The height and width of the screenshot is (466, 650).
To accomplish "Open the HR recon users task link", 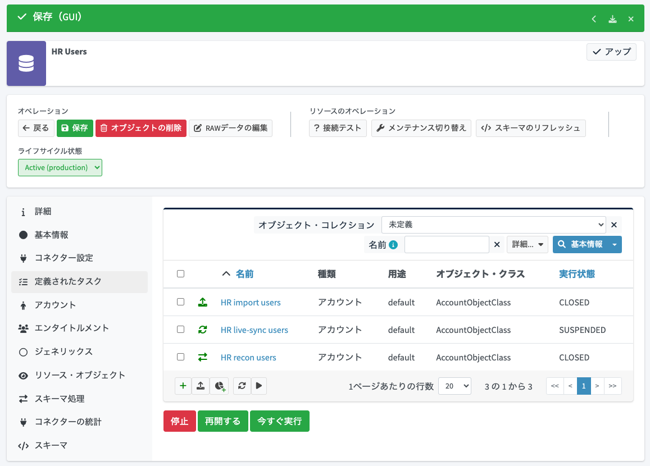I will click(x=248, y=357).
